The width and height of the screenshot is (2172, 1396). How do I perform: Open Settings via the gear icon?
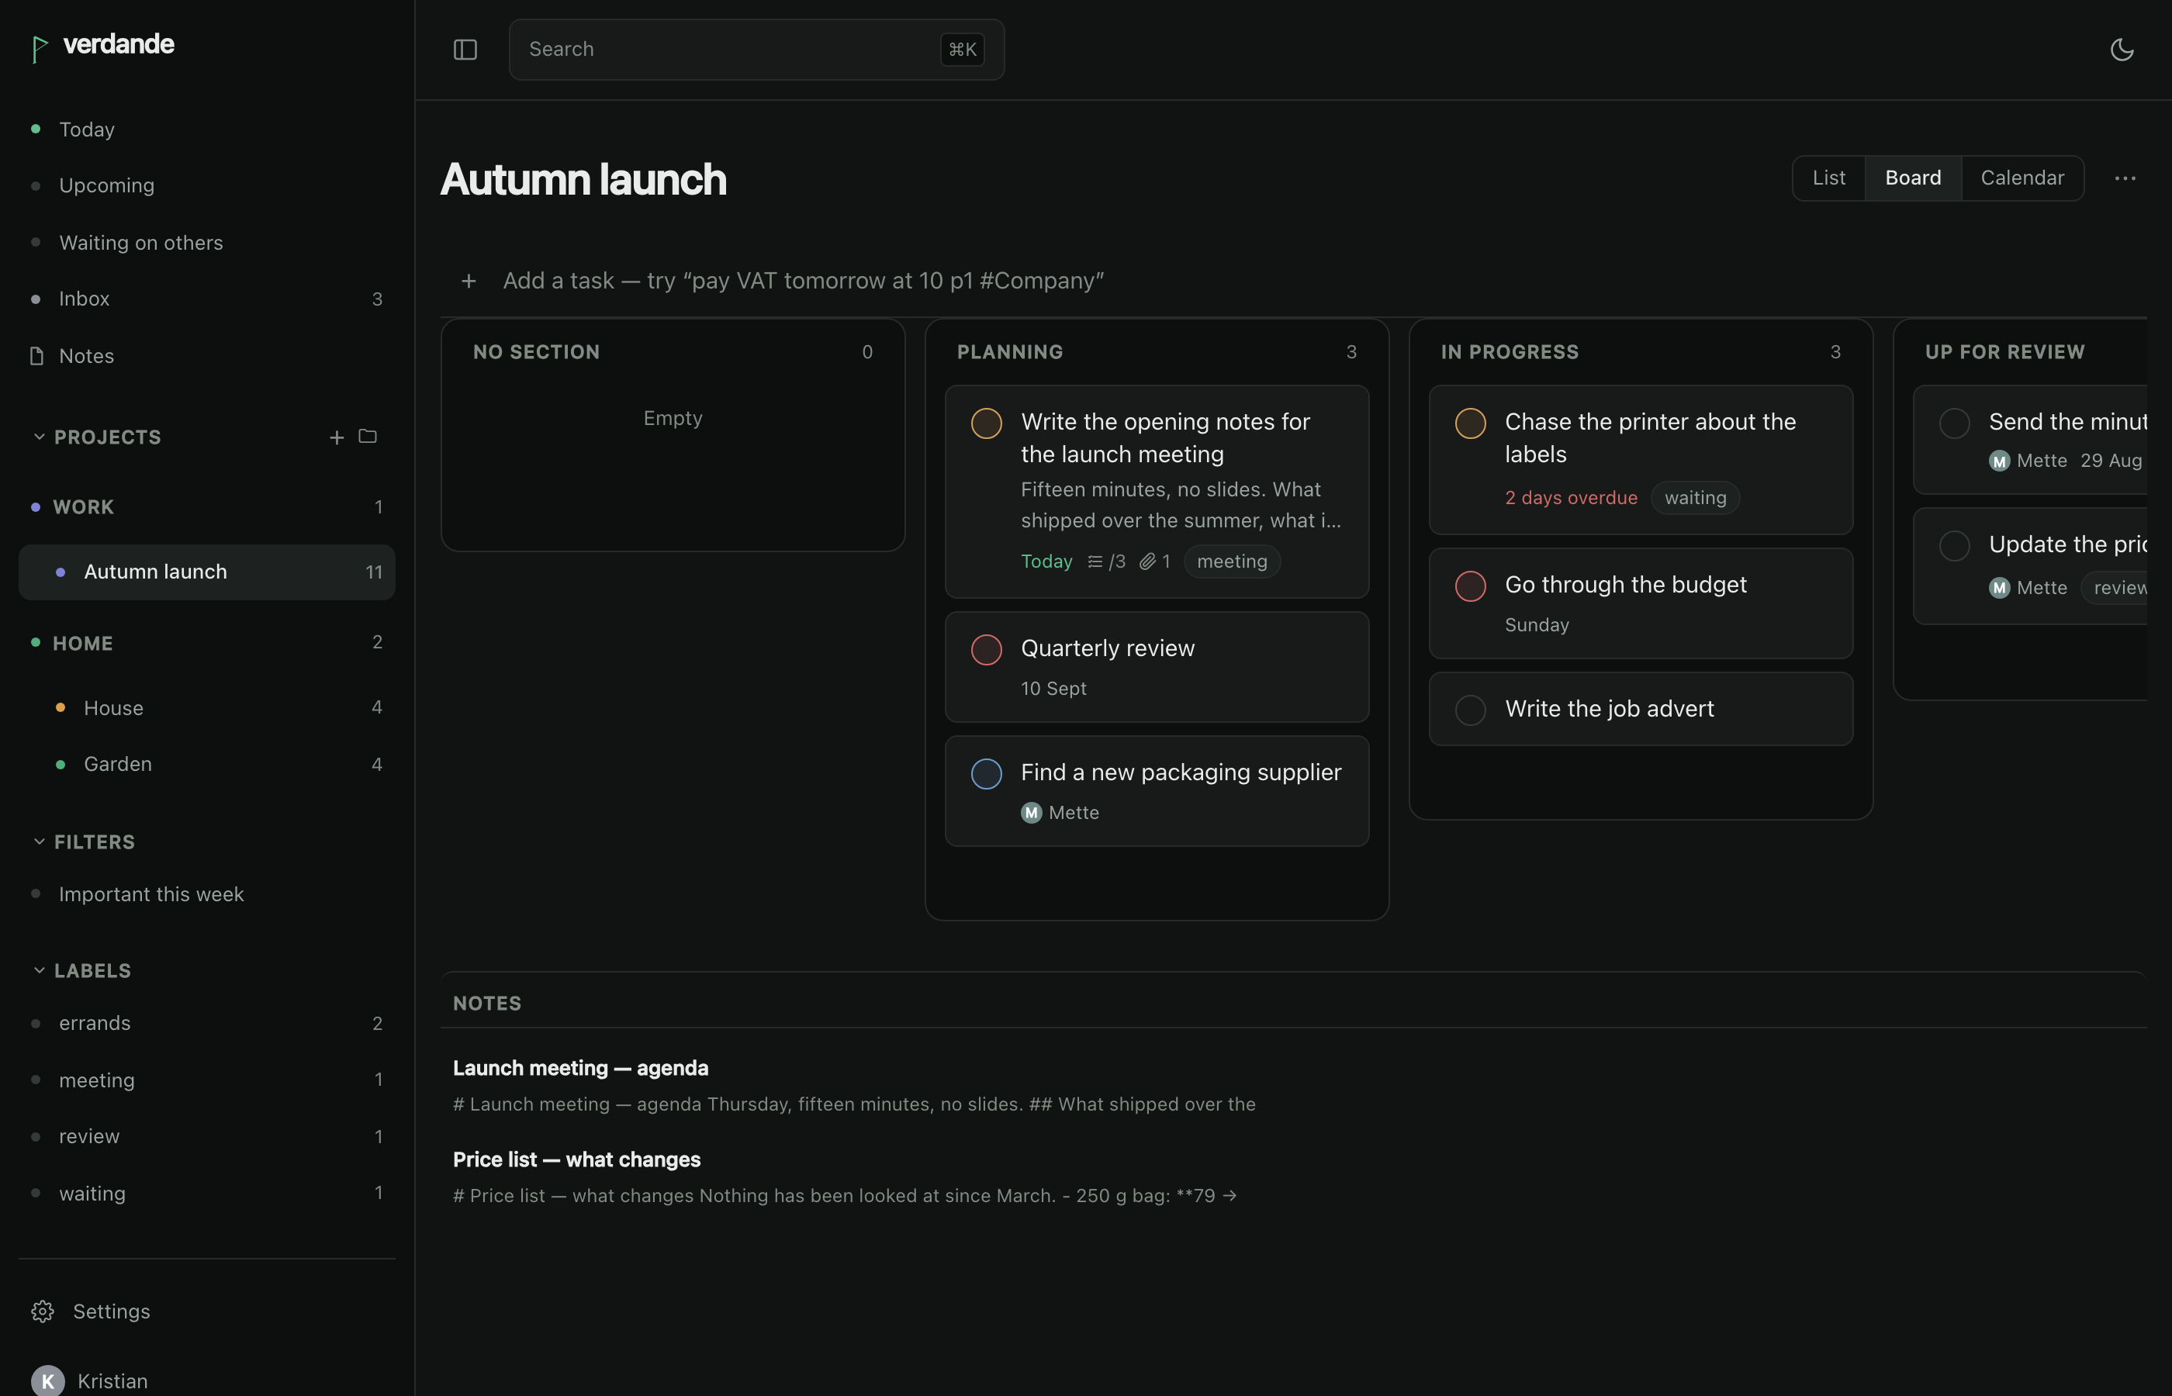(43, 1311)
